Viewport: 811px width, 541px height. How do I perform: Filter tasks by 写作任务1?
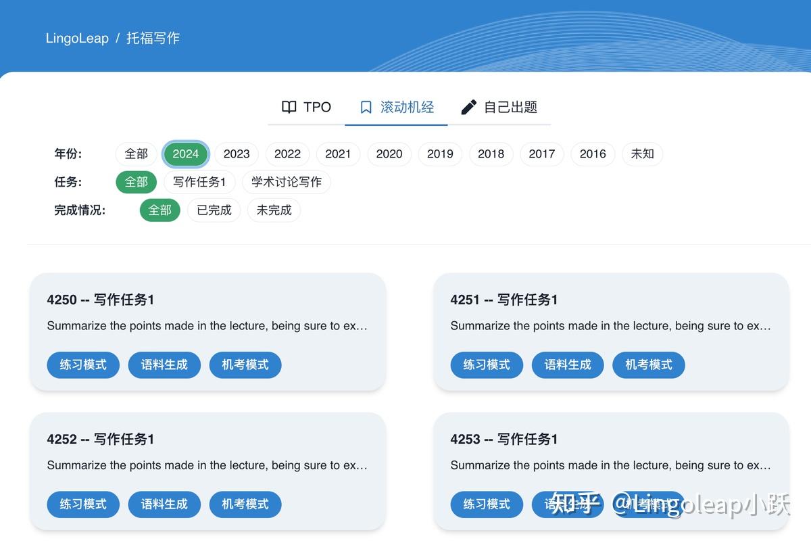click(x=199, y=182)
